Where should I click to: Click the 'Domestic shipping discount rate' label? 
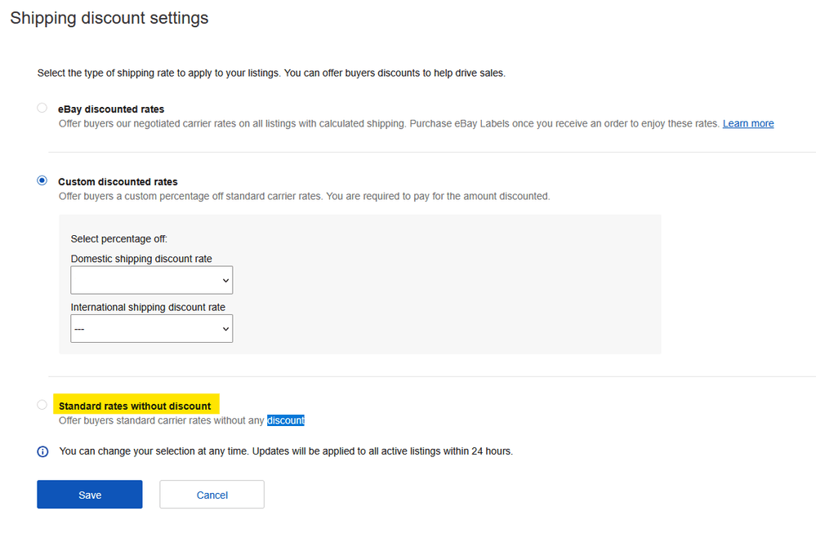[x=141, y=259]
